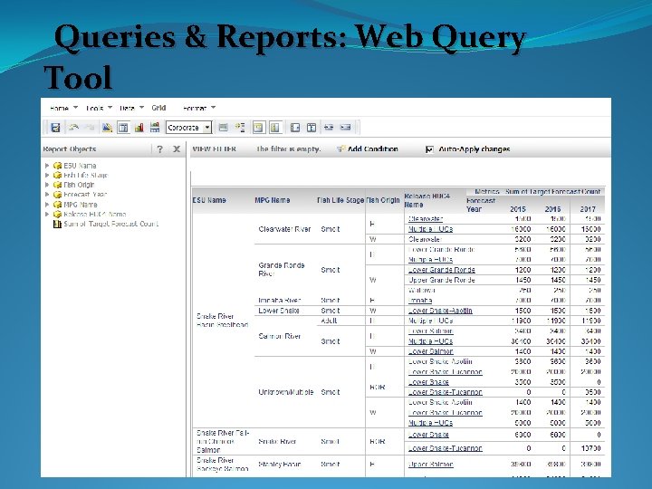The height and width of the screenshot is (489, 652).
Task: Close the Report Objects panel
Action: 177,149
